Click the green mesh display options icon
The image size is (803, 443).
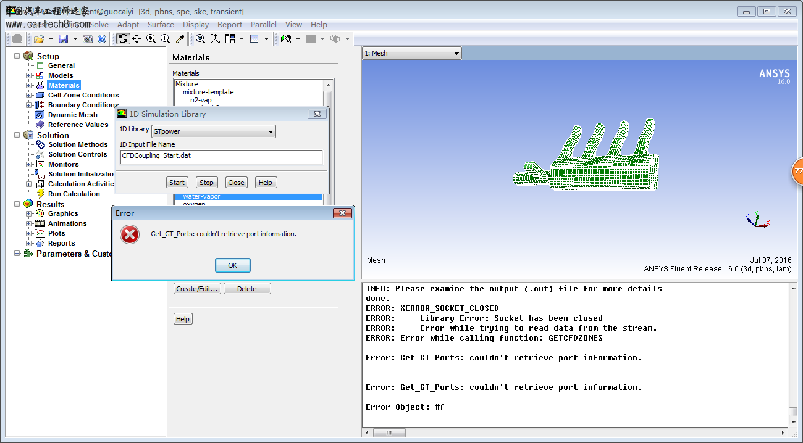point(286,39)
